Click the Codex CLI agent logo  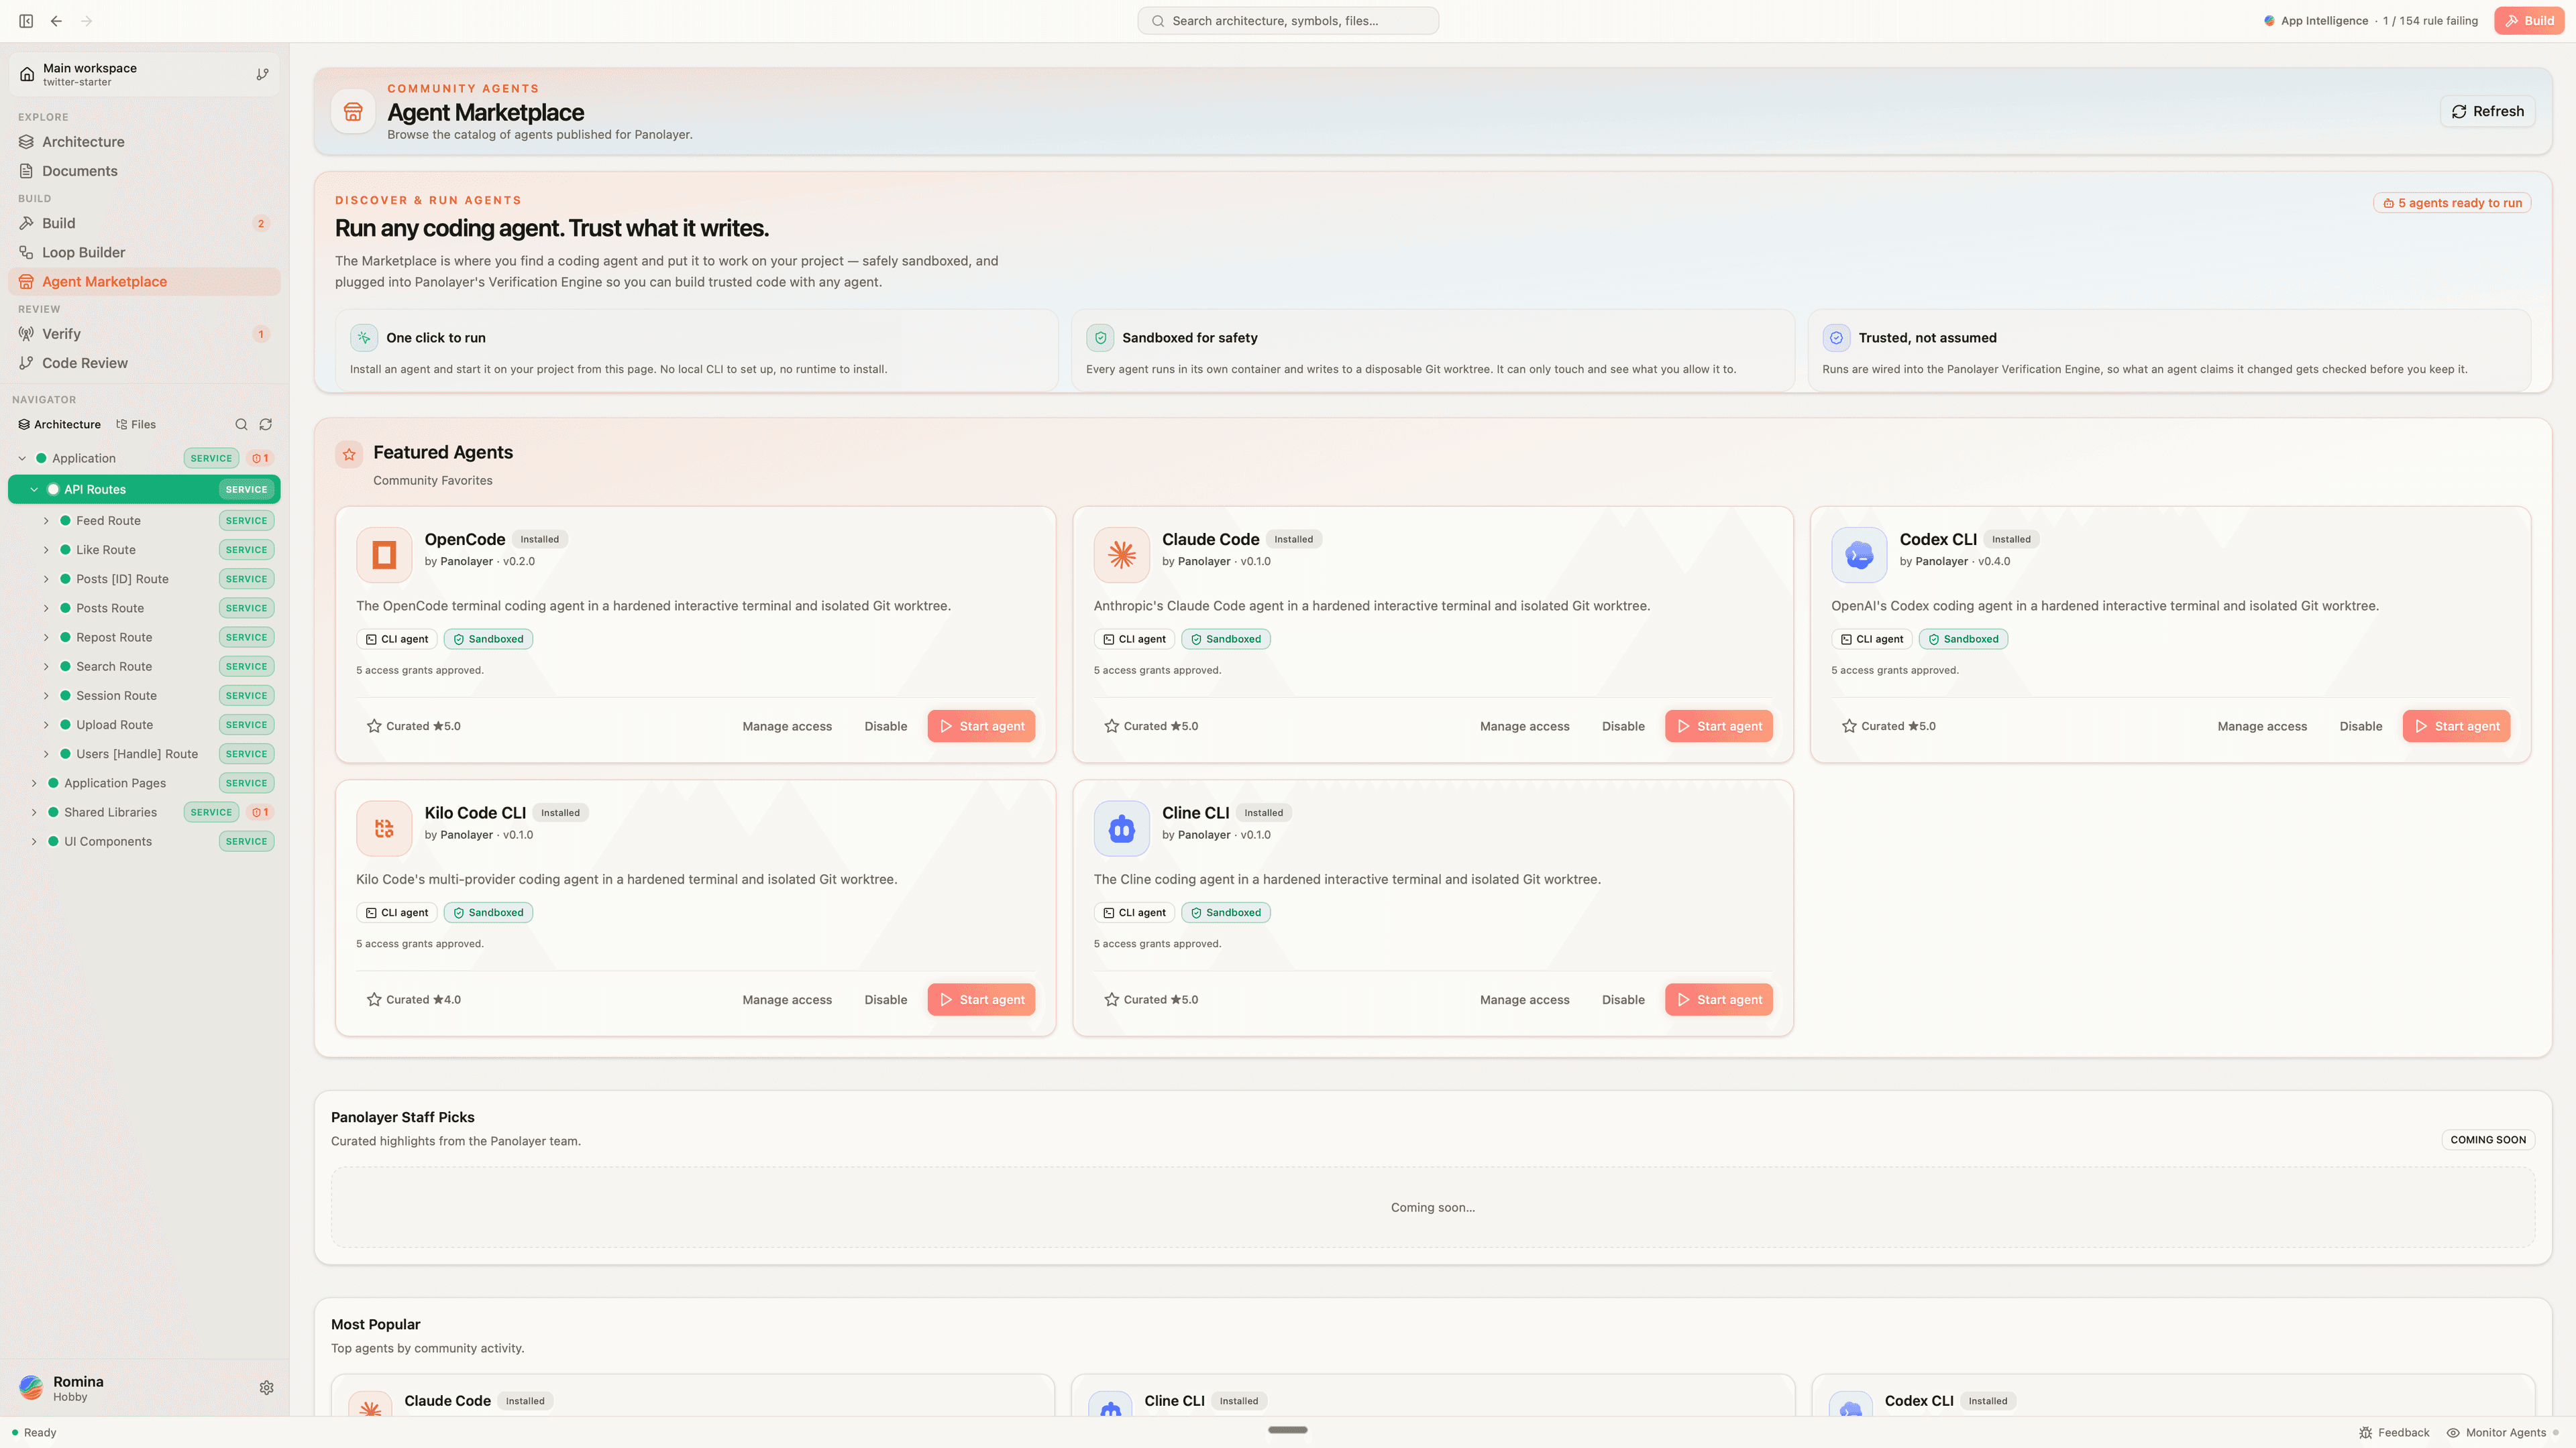[x=1859, y=554]
